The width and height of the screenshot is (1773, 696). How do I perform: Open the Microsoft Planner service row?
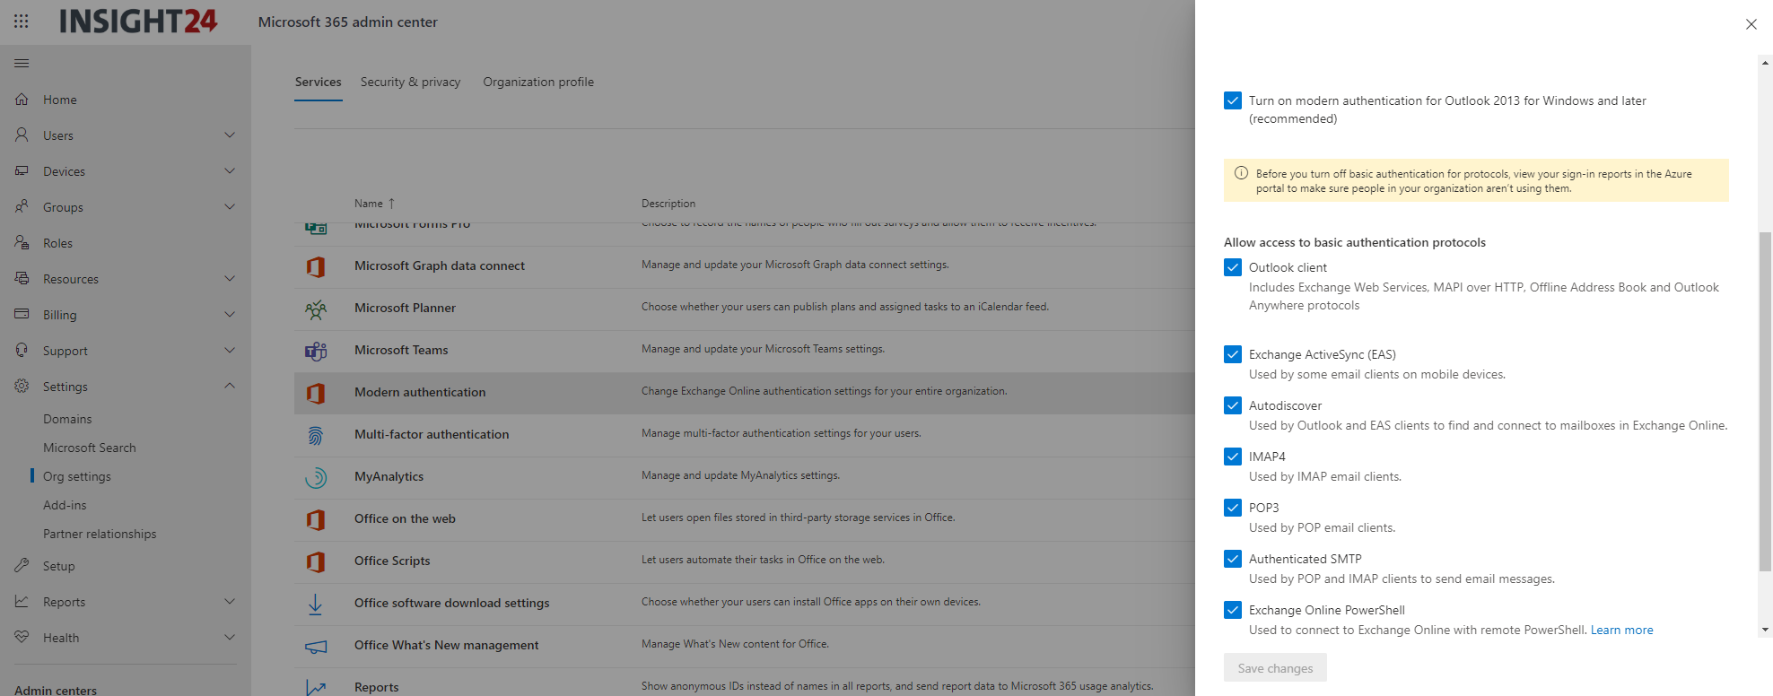point(744,309)
